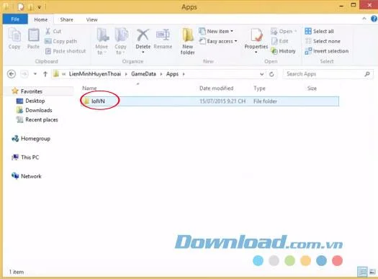Viewport: 378px width, 279px height.
Task: Switch to the Home ribbon tab
Action: [41, 19]
